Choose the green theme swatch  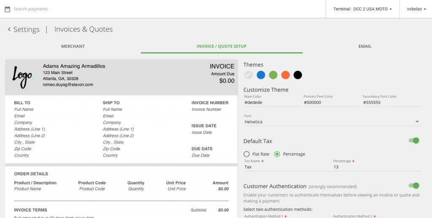[273, 75]
